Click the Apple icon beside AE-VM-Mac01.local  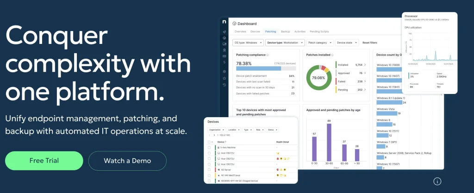218,175
